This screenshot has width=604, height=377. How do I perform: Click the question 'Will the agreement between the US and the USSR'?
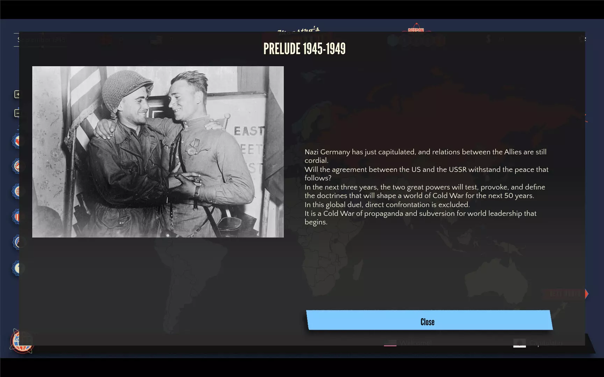(x=426, y=173)
